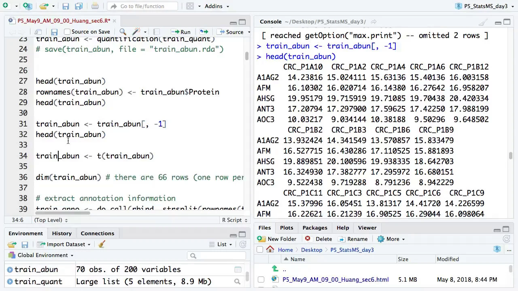Viewport: 518px width, 291px height.
Task: Switch to the Plots tab
Action: click(x=287, y=228)
